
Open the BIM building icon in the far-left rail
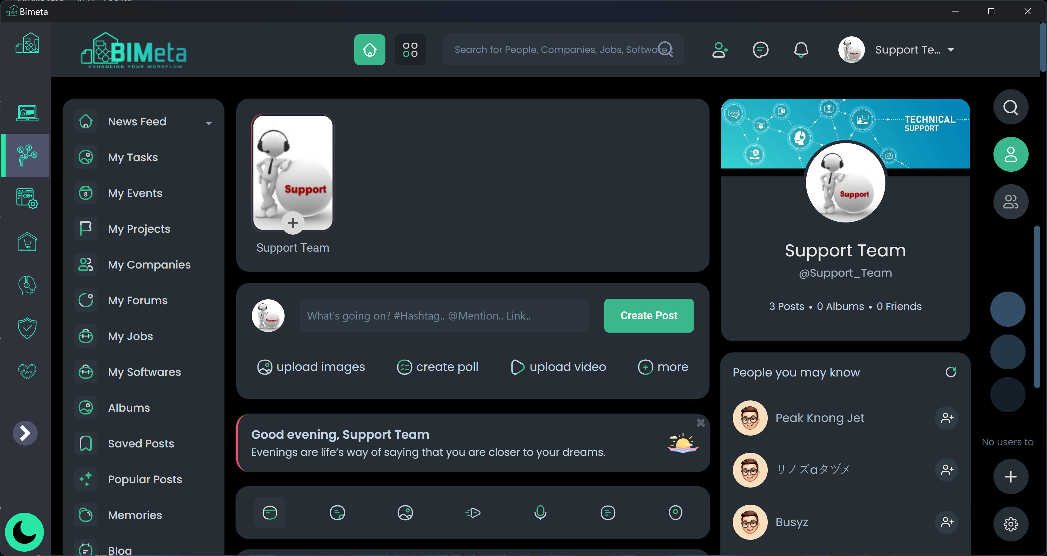27,43
